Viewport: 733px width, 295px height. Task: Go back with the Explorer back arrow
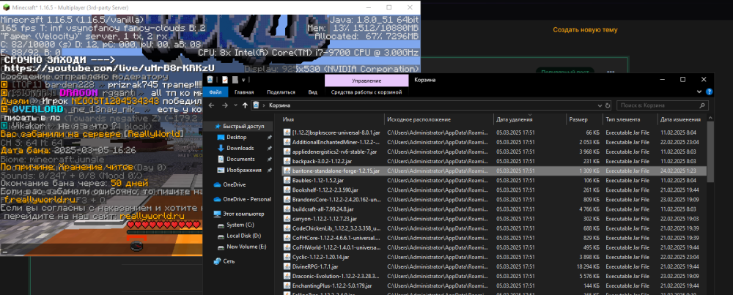tap(212, 105)
